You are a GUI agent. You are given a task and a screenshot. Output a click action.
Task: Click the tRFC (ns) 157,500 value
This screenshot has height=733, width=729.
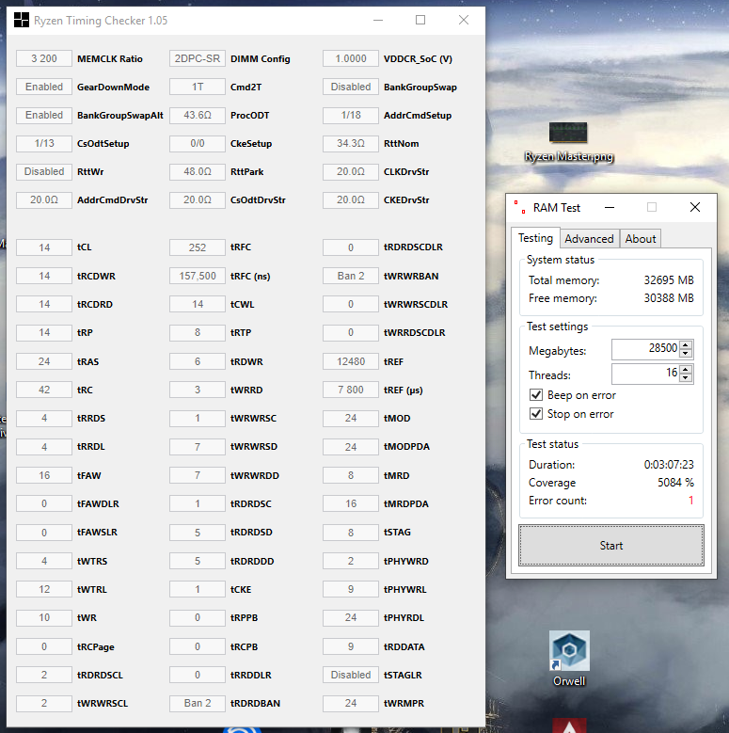pos(198,276)
